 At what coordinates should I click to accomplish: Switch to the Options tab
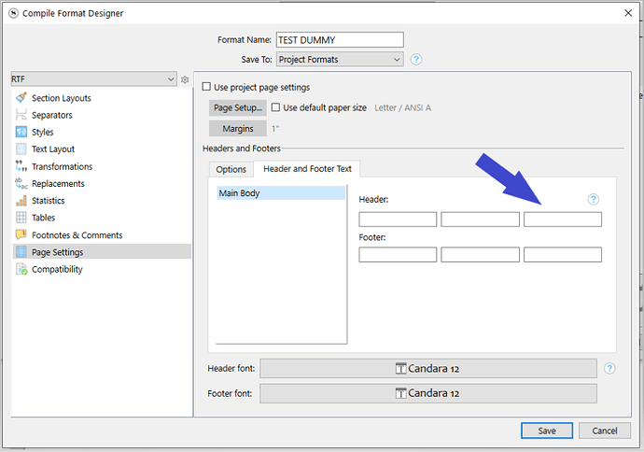(x=231, y=169)
